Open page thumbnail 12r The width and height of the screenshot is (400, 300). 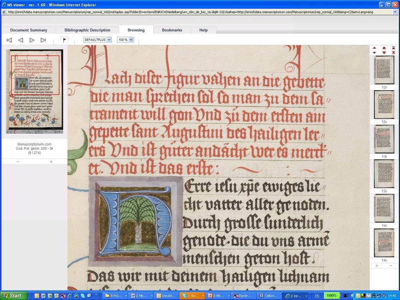(384, 70)
